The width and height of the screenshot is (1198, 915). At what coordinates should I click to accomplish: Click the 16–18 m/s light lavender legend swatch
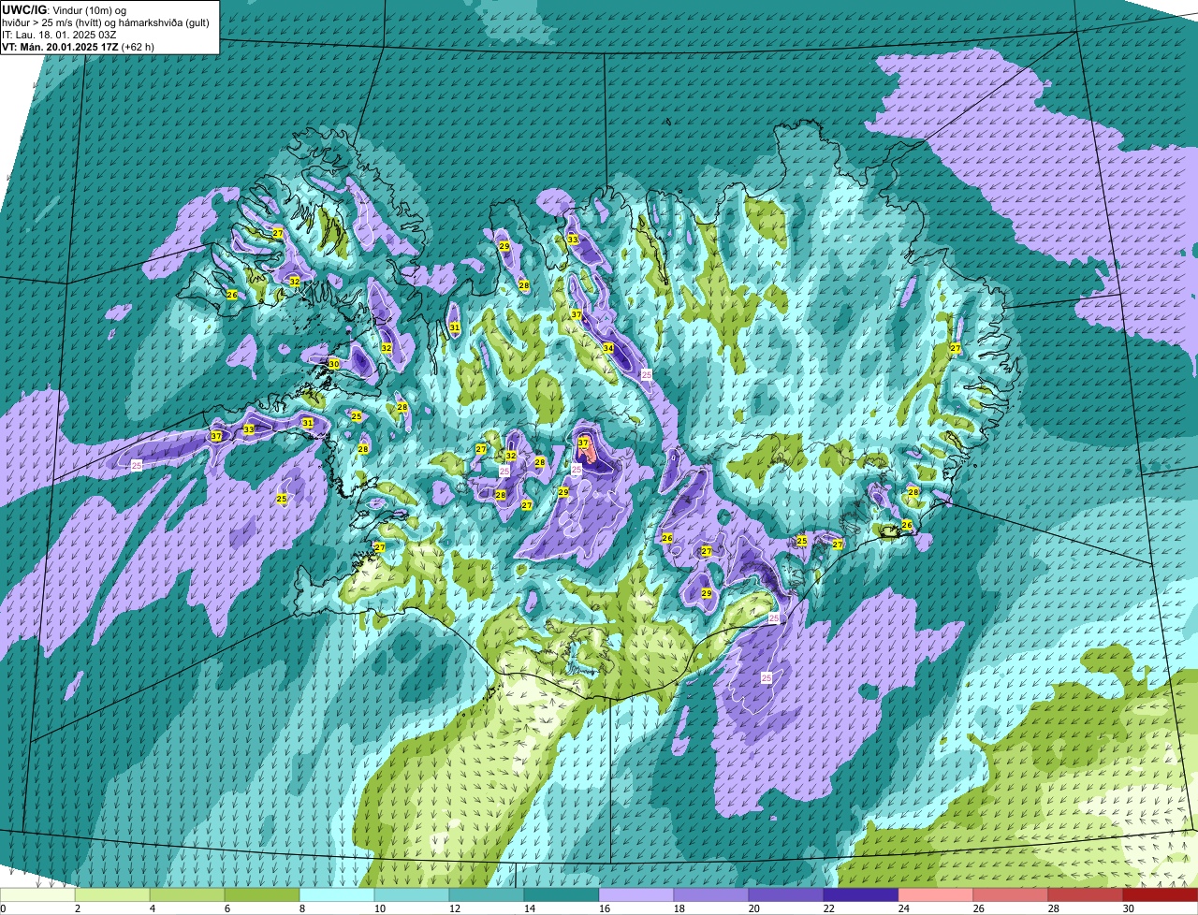point(636,894)
